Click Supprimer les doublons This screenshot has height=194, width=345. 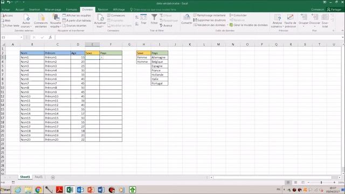click(210, 20)
